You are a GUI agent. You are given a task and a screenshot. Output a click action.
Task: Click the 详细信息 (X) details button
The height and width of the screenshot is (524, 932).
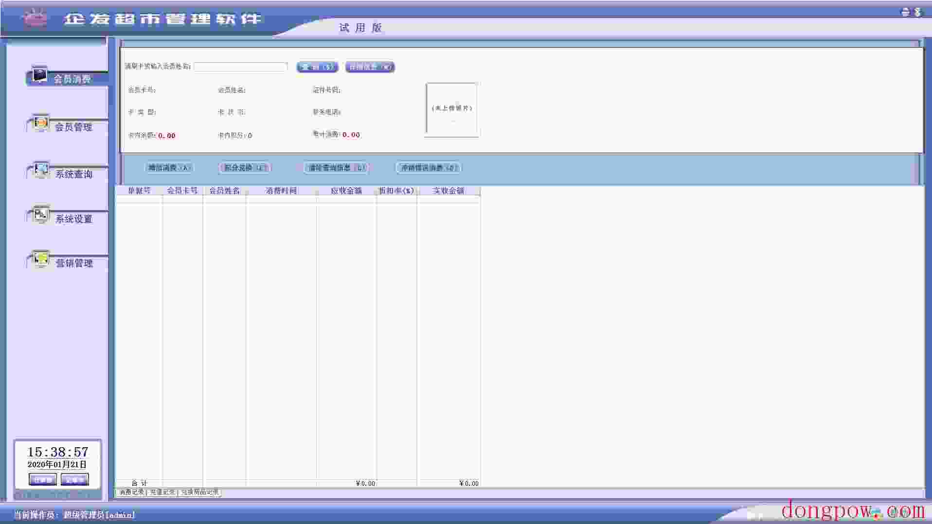coord(370,67)
